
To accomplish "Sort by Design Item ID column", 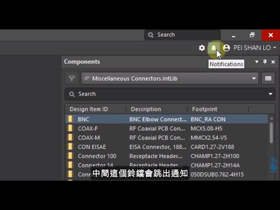I will [89, 109].
